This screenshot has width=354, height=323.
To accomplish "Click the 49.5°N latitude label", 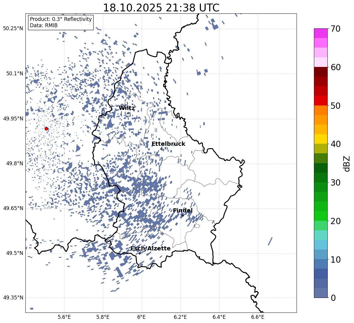I will [x=15, y=253].
